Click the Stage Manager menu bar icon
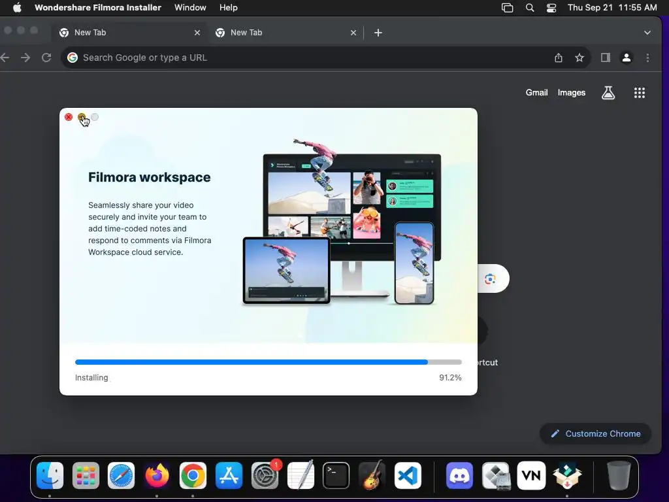The image size is (669, 502). [507, 8]
